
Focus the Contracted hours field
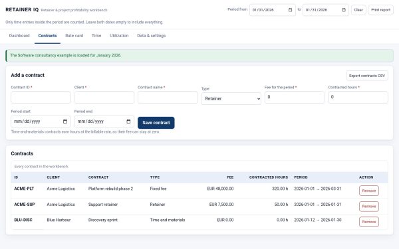pos(358,98)
